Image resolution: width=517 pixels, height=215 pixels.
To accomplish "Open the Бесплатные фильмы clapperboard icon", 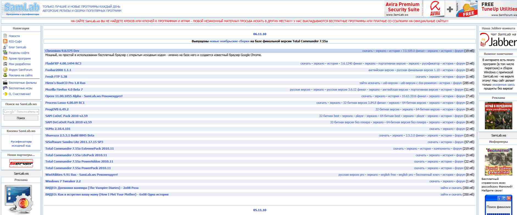I will 5,82.
